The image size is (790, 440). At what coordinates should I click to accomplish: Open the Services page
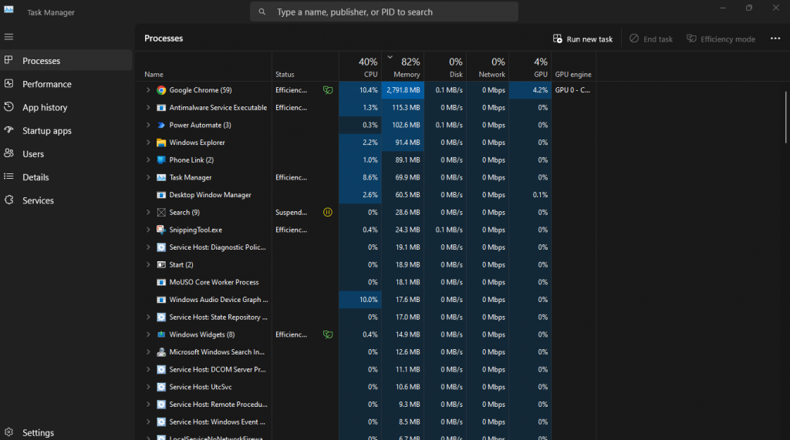click(66, 200)
